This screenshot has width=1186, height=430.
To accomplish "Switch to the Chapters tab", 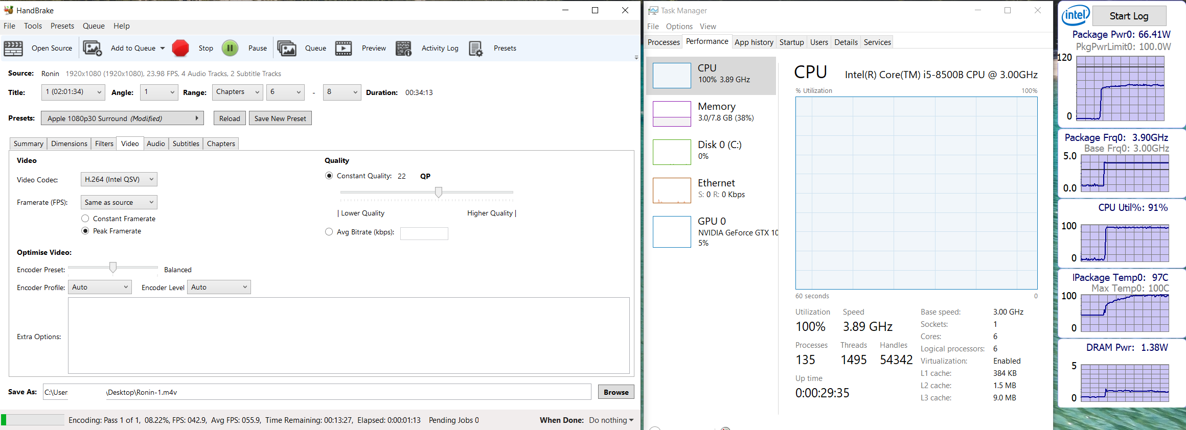I will coord(221,144).
